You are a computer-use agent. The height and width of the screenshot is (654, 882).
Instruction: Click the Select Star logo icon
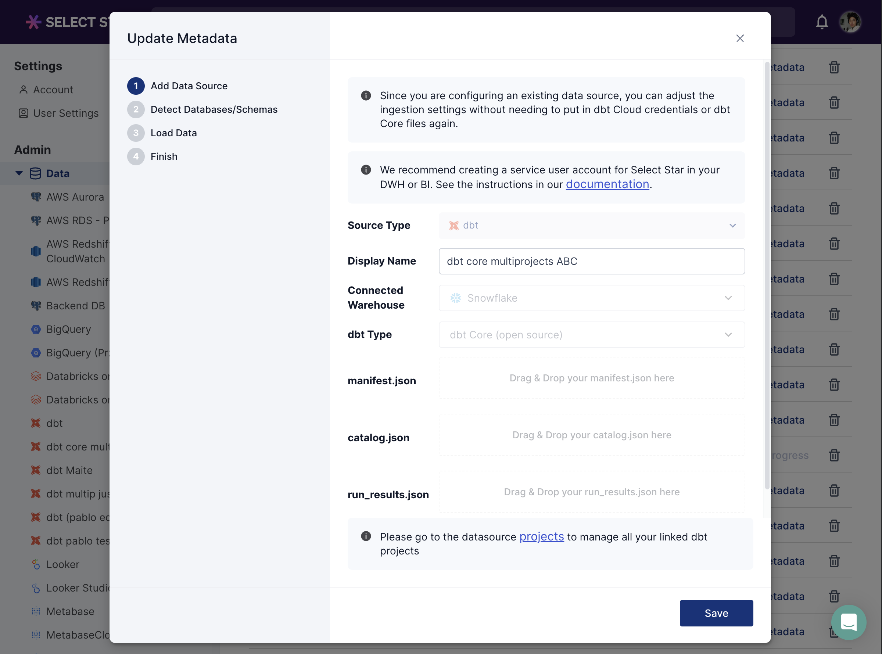click(33, 22)
